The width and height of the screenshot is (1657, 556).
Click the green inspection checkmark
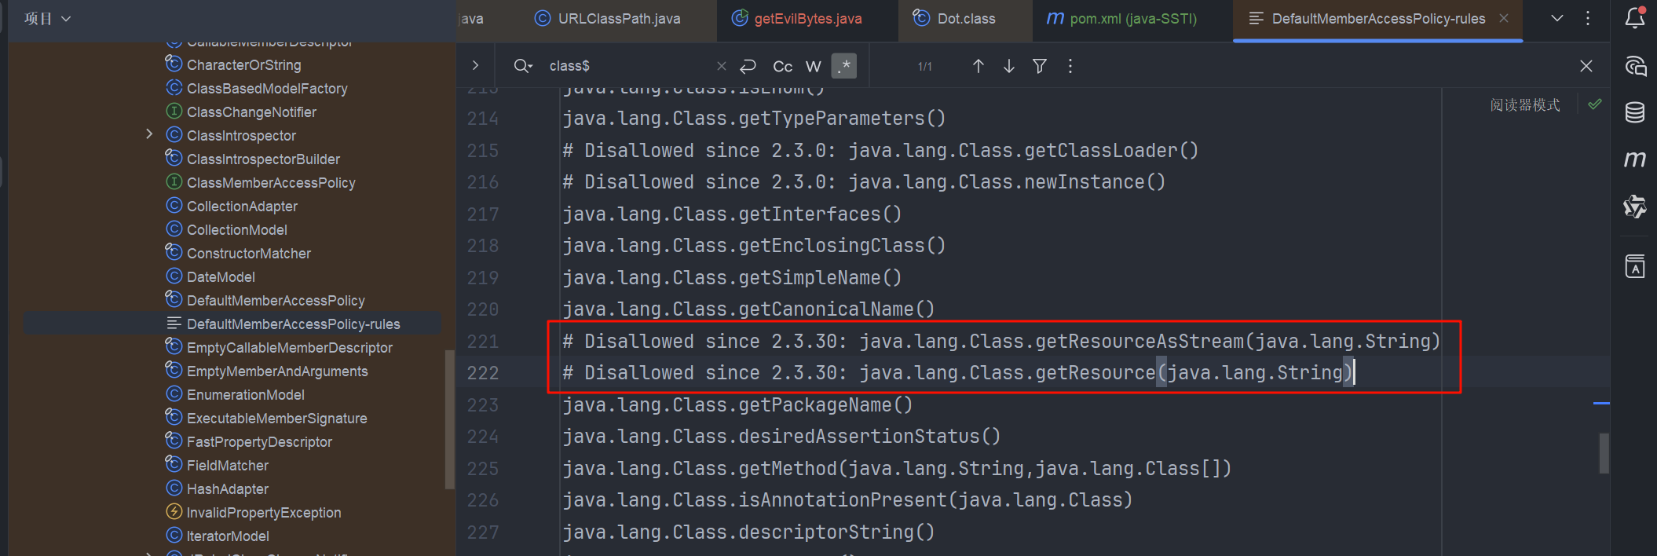point(1594,104)
